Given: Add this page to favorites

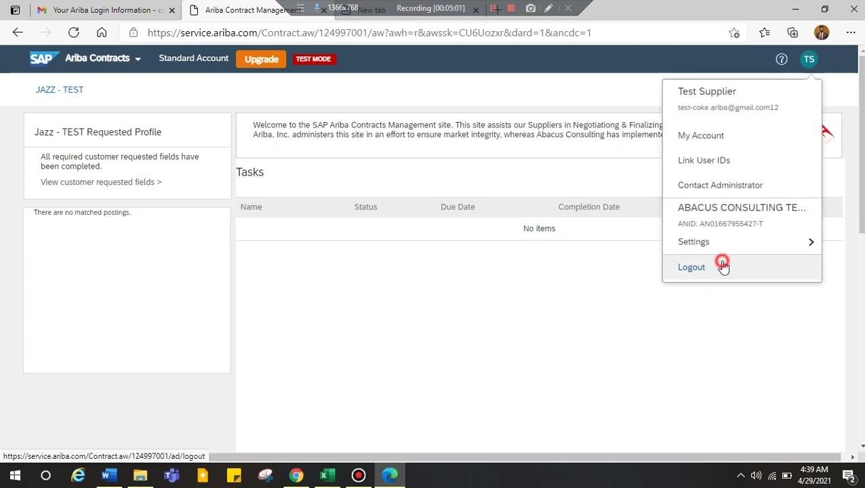Looking at the screenshot, I should coord(734,33).
